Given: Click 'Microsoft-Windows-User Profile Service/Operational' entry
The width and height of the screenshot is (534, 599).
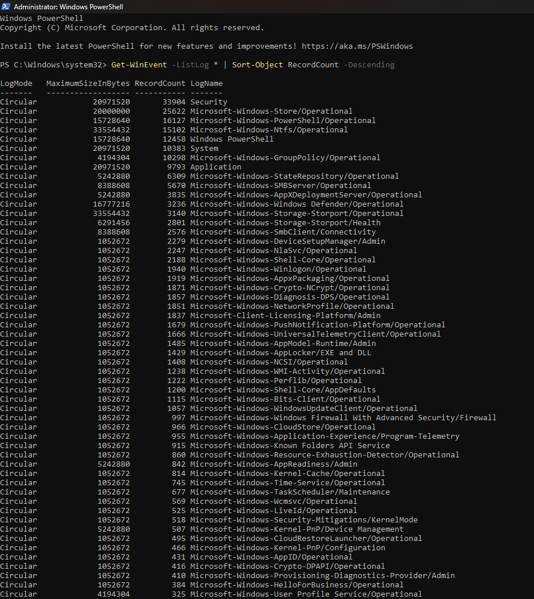Looking at the screenshot, I should (306, 594).
